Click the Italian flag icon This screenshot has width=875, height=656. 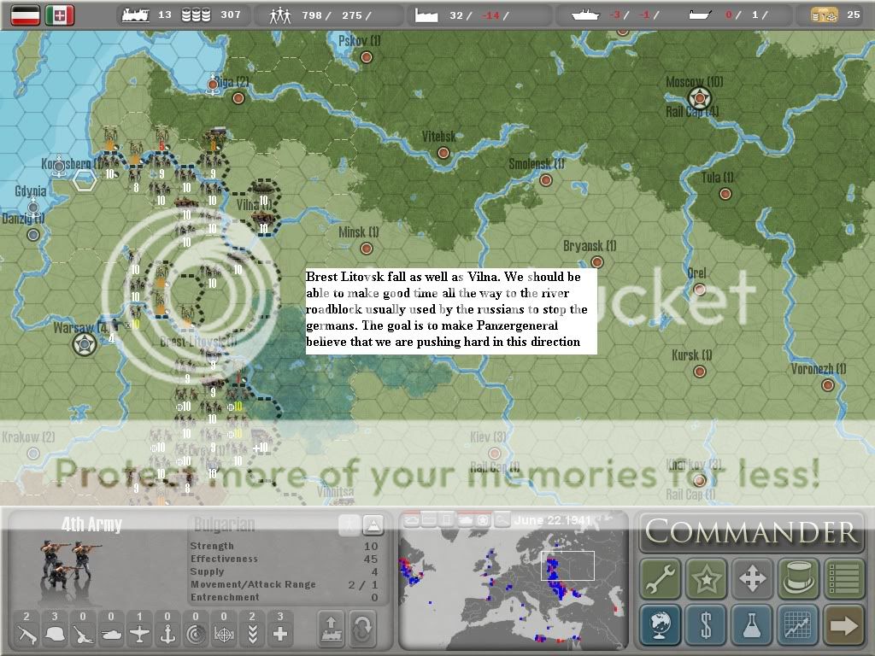pos(60,15)
